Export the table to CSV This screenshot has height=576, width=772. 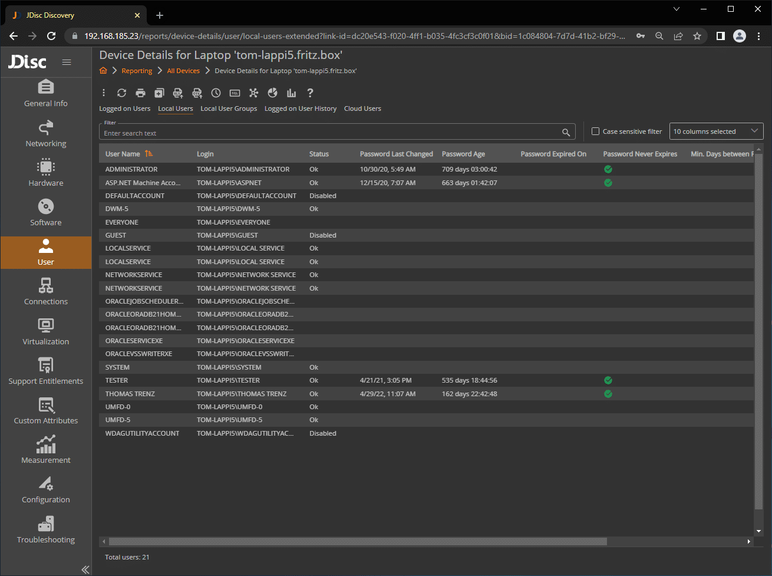click(197, 93)
